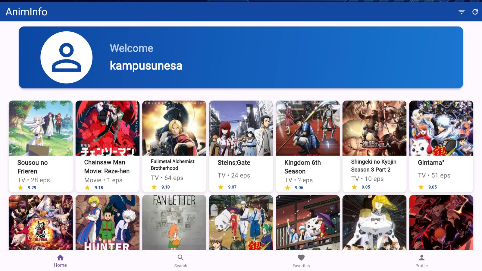The image size is (482, 271).
Task: Open the Search tab
Action: point(181,261)
